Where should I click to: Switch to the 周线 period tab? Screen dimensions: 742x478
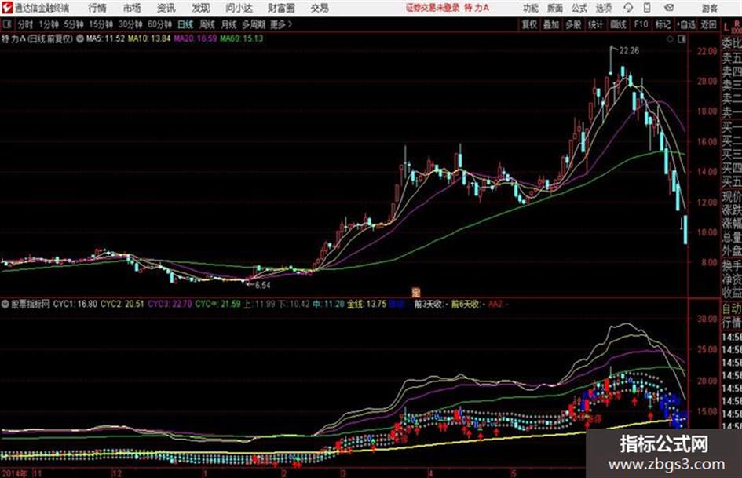click(x=207, y=24)
